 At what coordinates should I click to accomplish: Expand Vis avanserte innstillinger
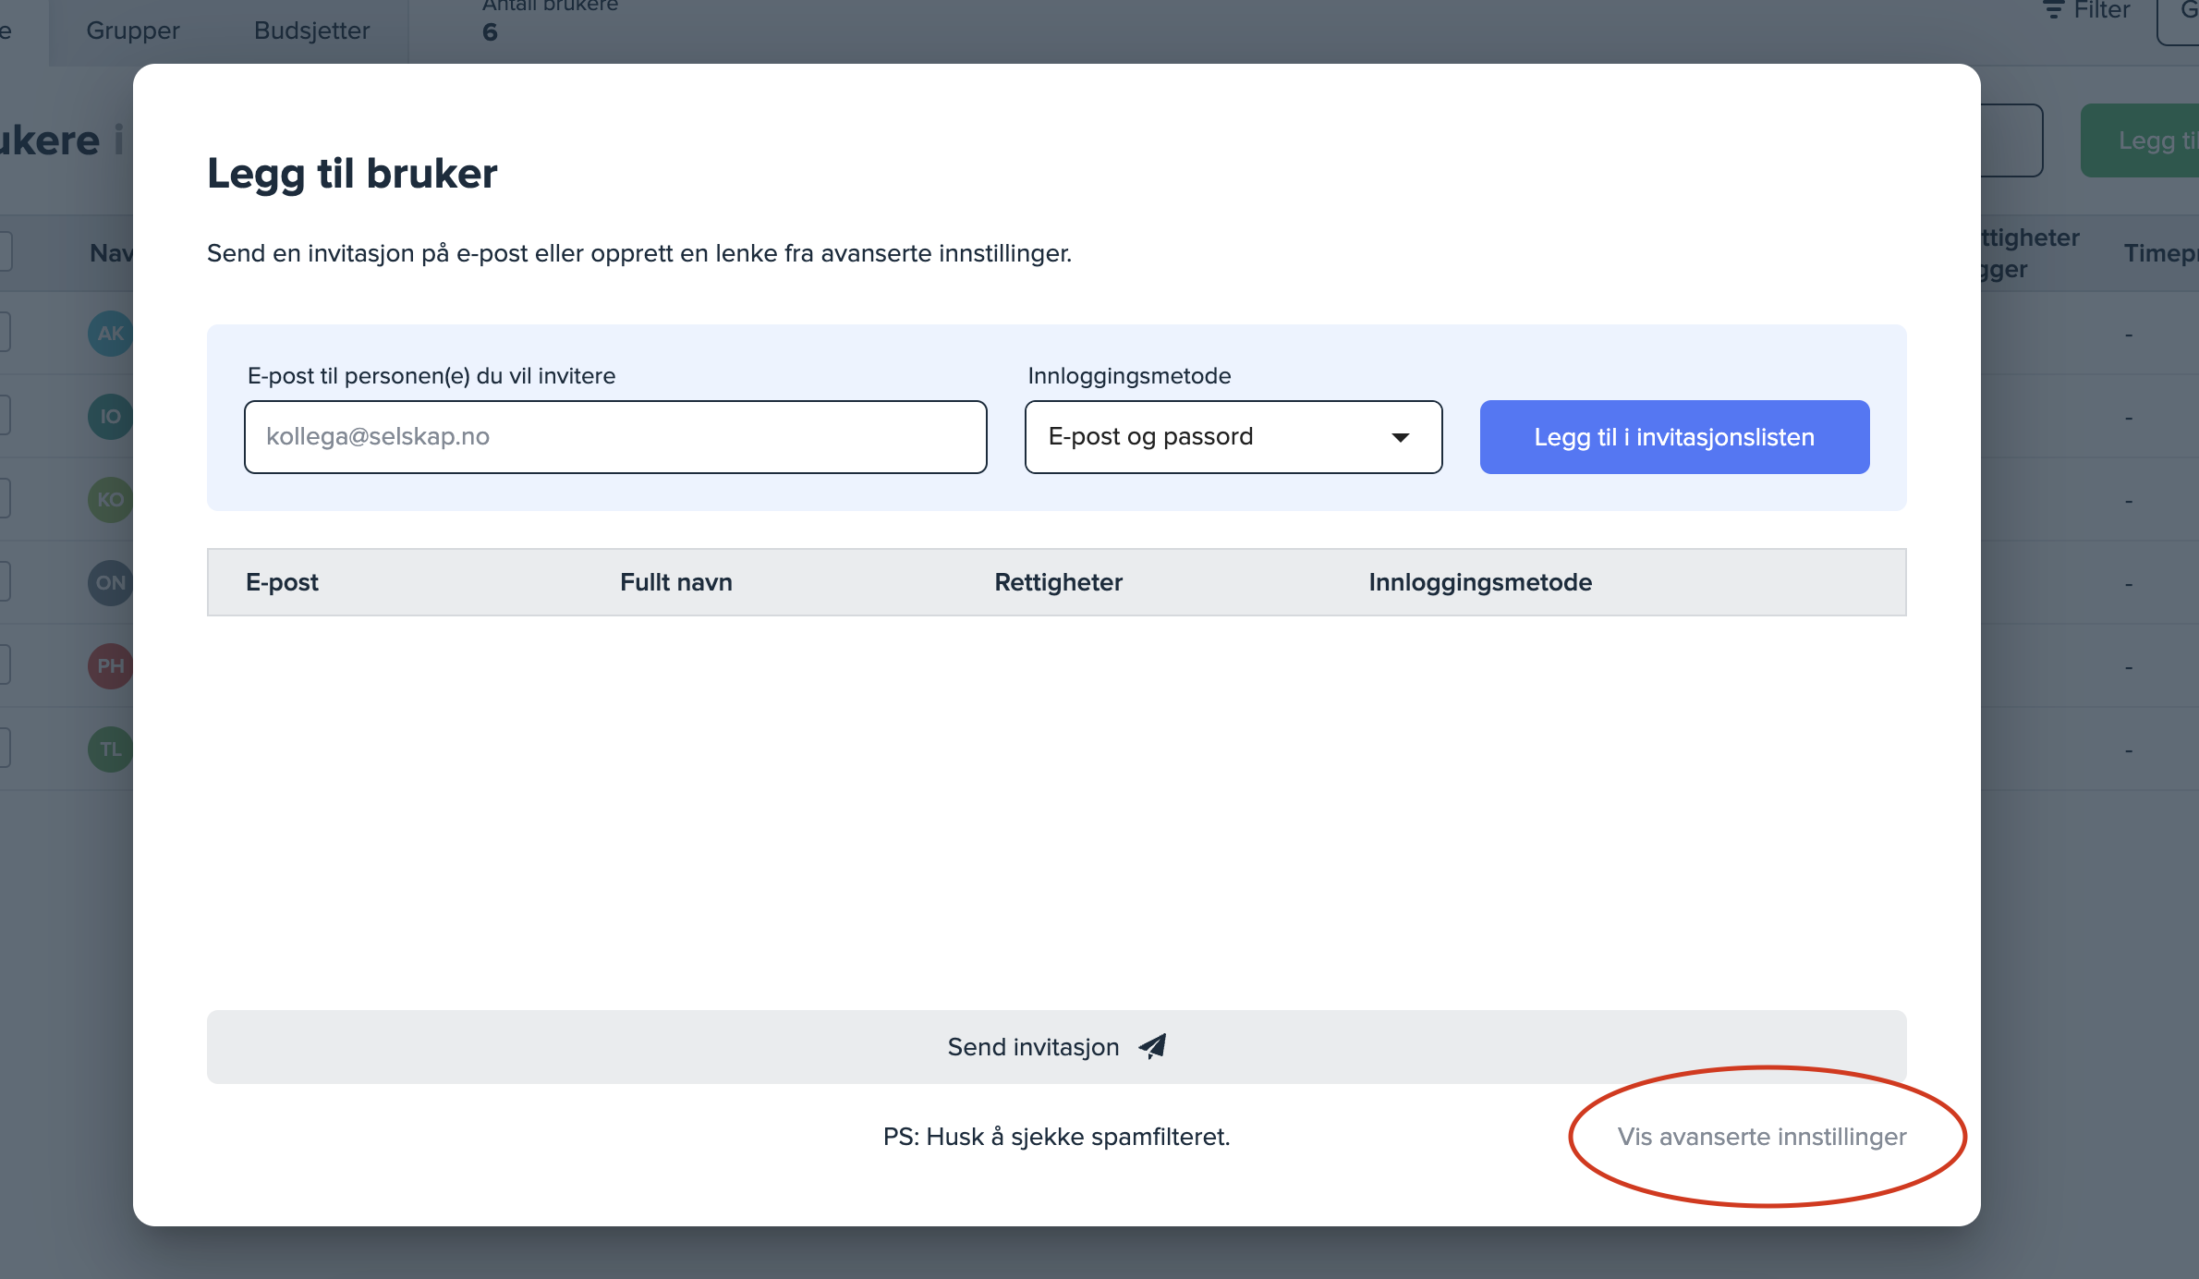(x=1761, y=1137)
